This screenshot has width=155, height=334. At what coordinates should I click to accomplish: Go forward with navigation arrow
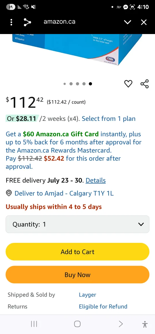point(121,324)
